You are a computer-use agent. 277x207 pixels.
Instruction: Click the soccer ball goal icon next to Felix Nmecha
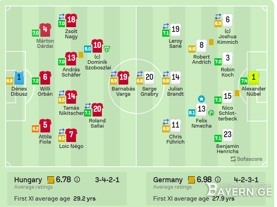click(x=211, y=112)
